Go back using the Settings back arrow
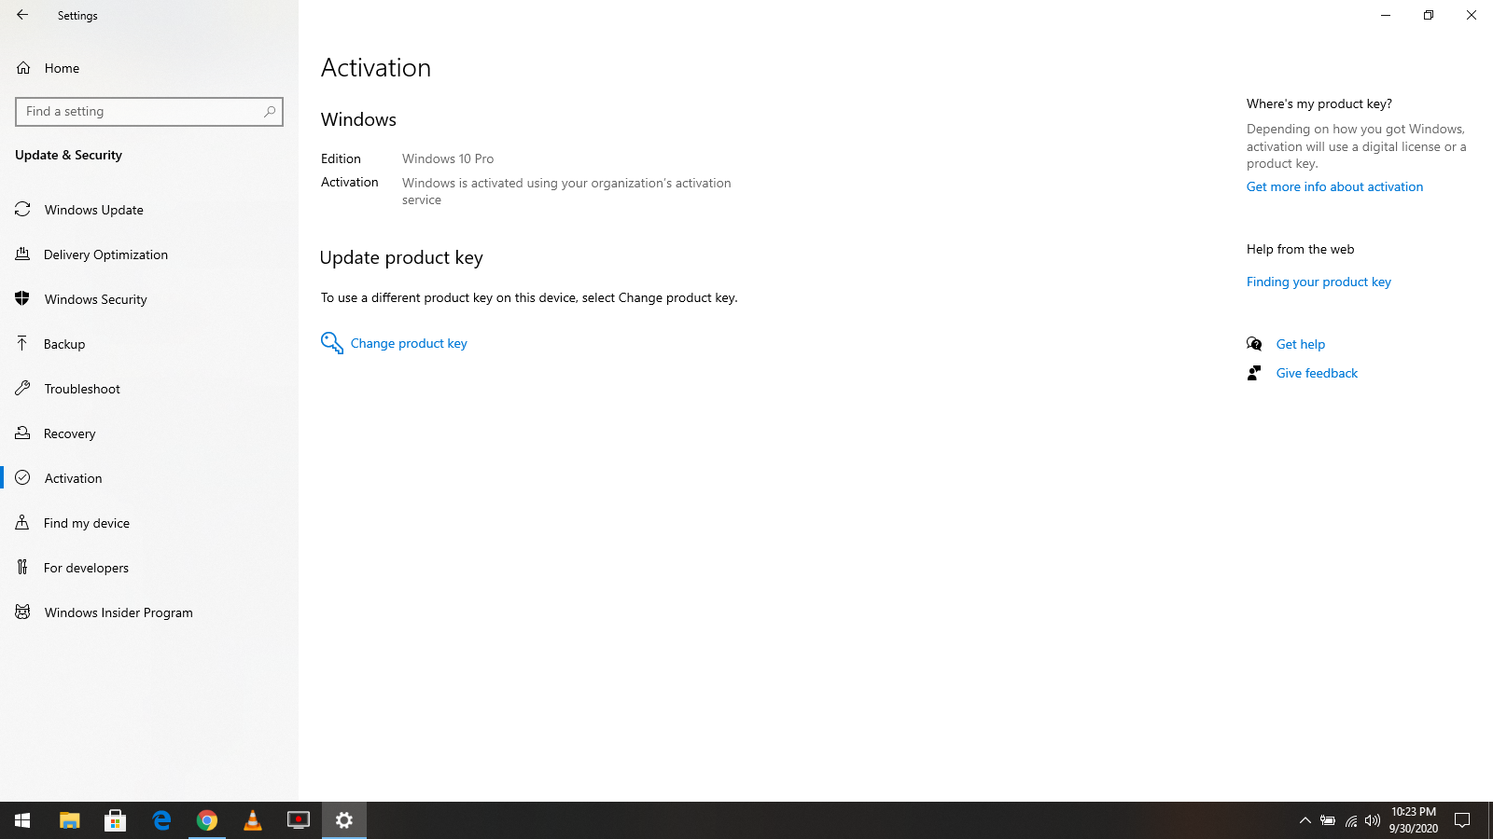The image size is (1493, 839). (22, 15)
